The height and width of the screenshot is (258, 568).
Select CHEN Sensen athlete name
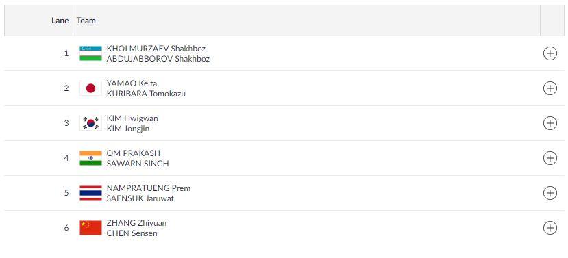point(132,233)
